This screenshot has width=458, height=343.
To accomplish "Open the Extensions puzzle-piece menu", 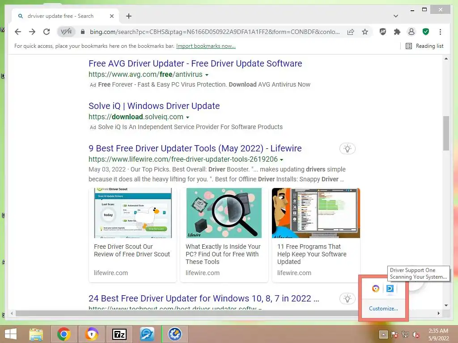I will click(397, 32).
